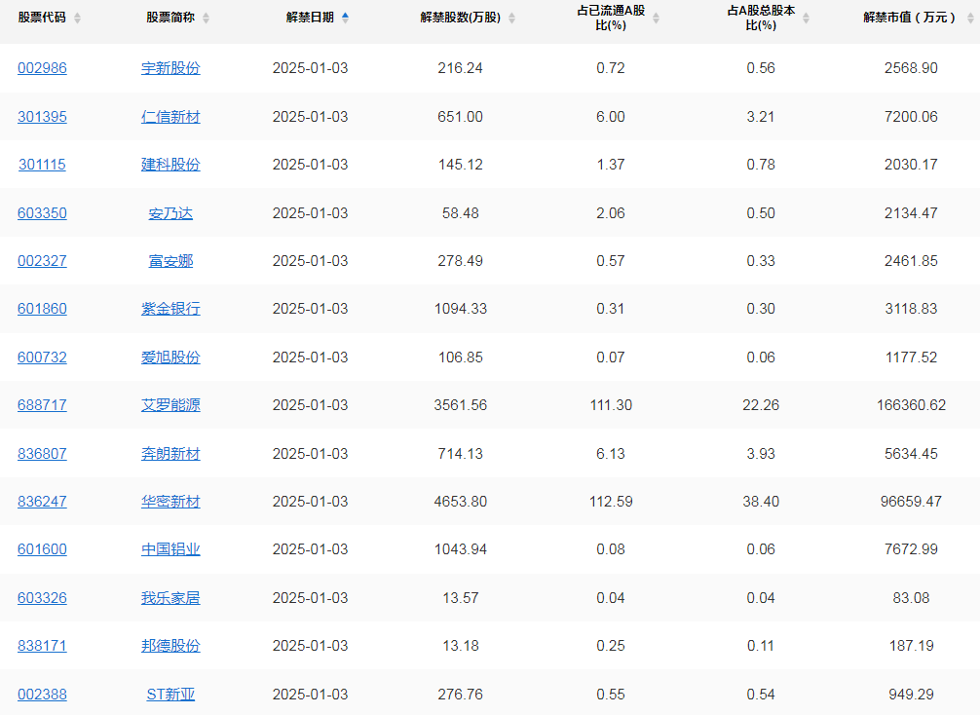Image resolution: width=980 pixels, height=715 pixels.
Task: Open 仁信新材 stock name link
Action: coord(170,117)
